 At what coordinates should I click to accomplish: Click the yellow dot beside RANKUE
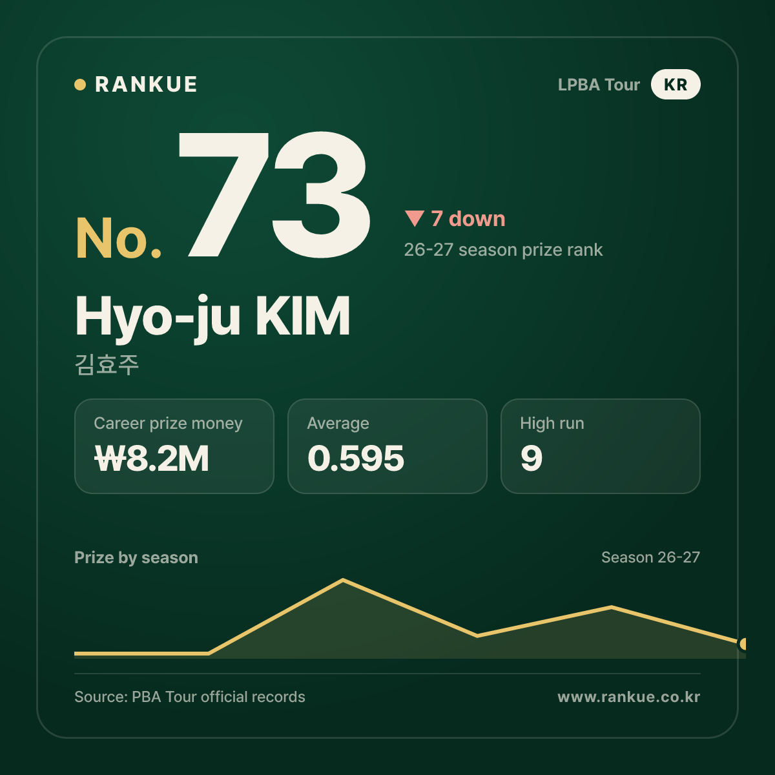click(x=80, y=85)
